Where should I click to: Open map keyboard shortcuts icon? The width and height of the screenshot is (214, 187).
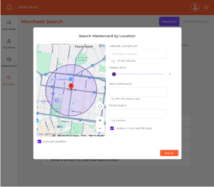pyautogui.click(x=54, y=135)
